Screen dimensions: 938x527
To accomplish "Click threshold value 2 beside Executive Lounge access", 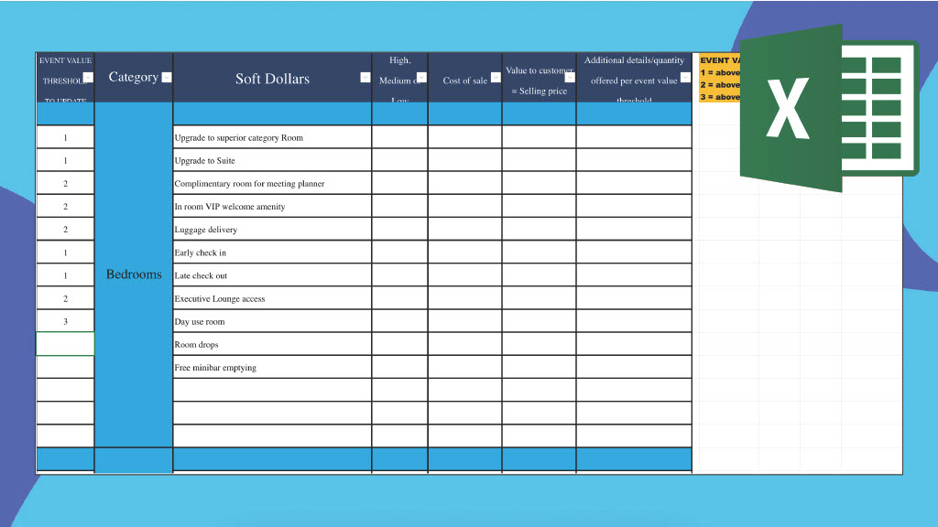I will [65, 298].
